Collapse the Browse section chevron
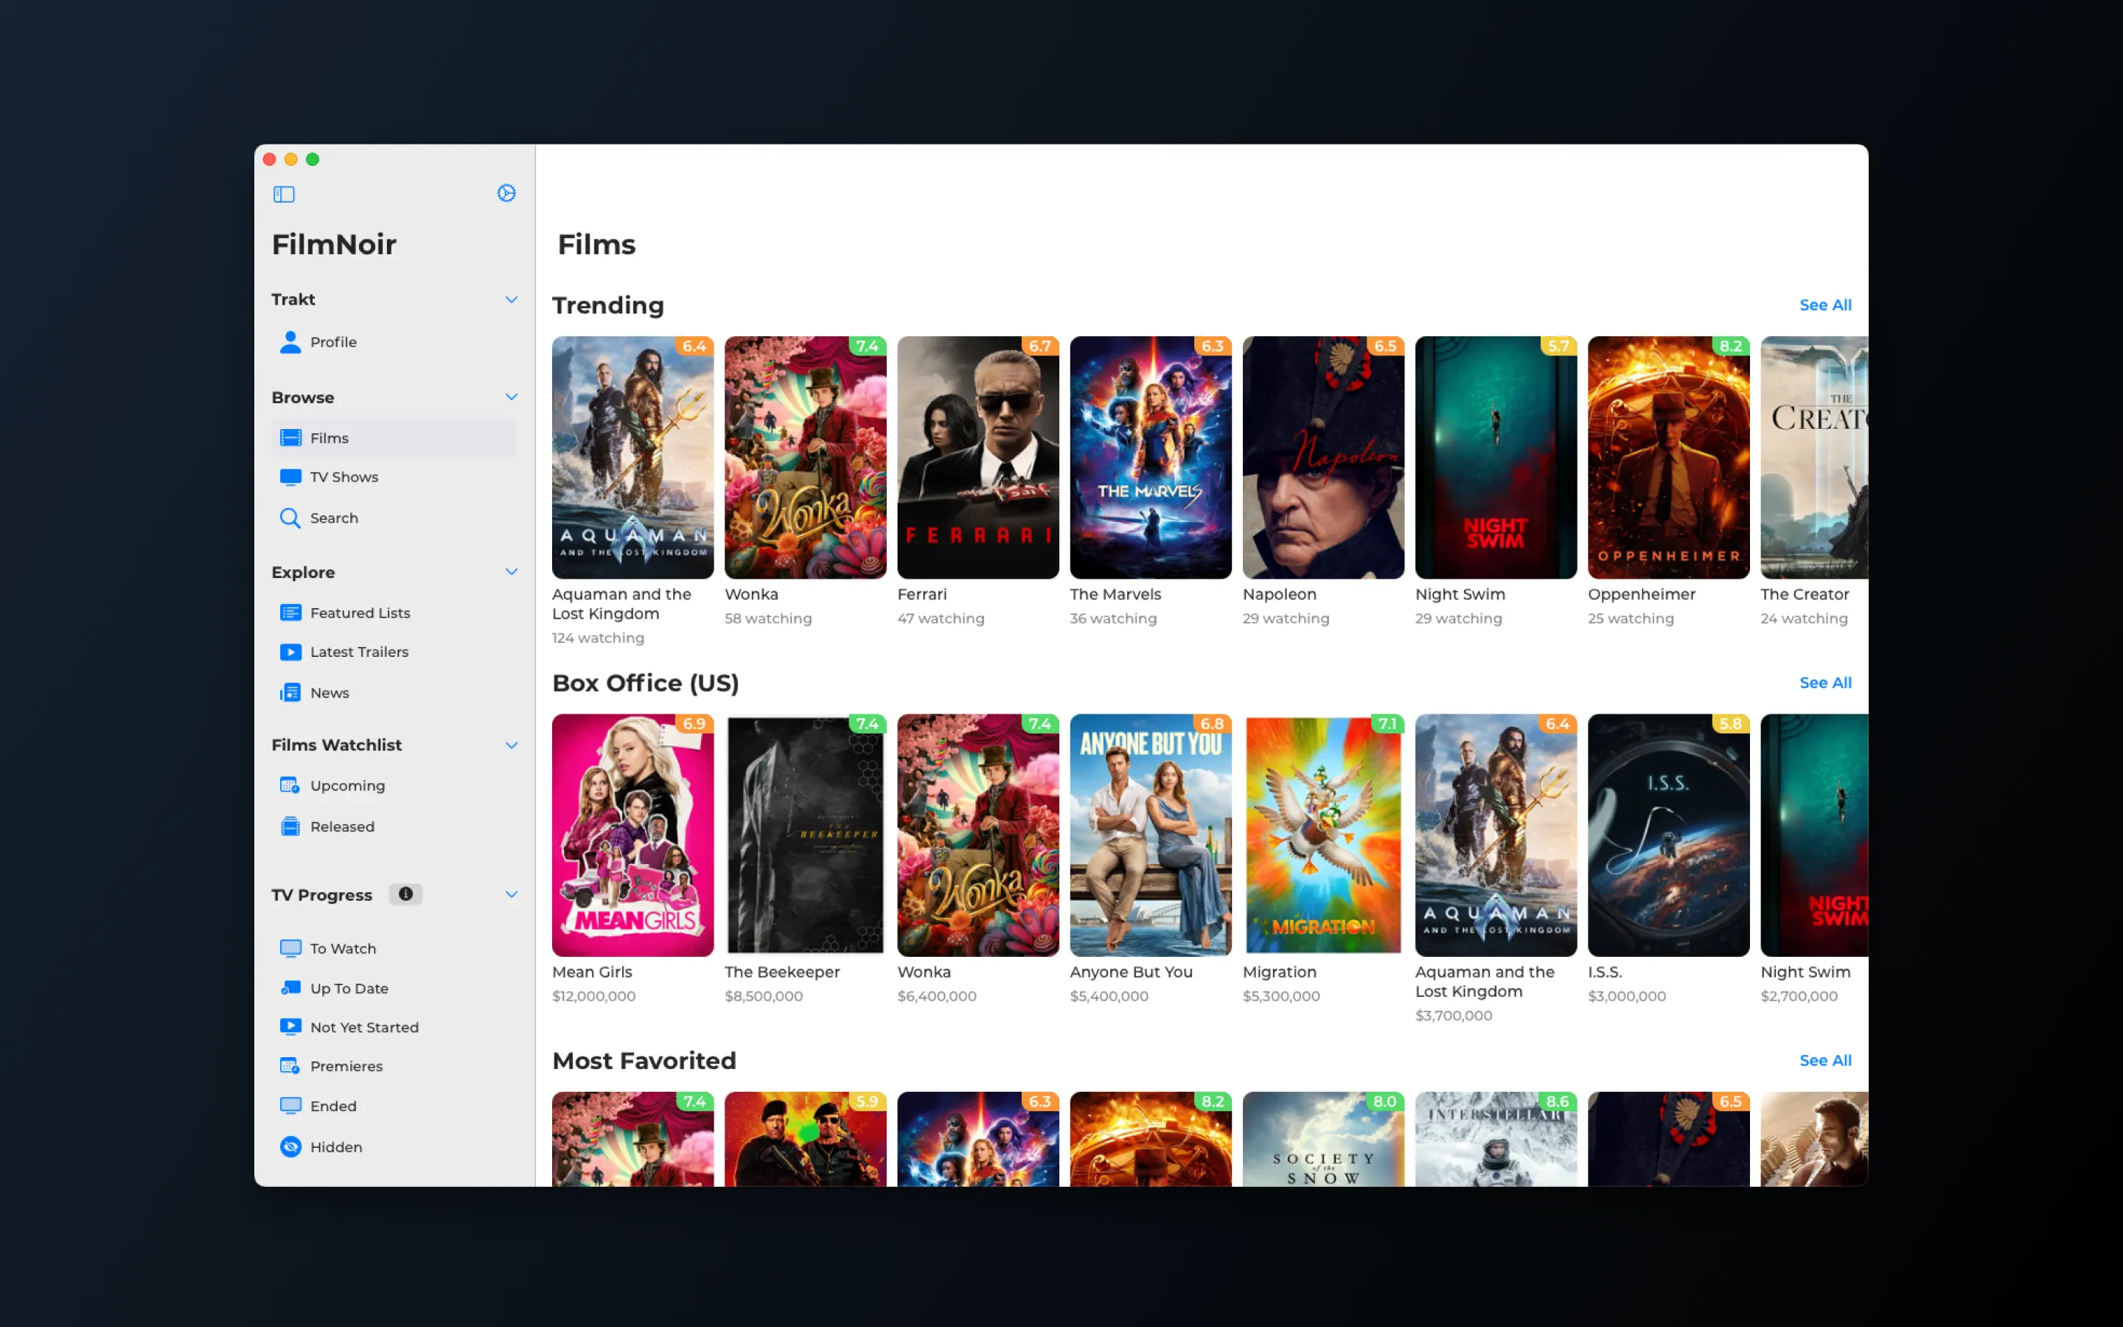The height and width of the screenshot is (1327, 2123). (x=512, y=397)
